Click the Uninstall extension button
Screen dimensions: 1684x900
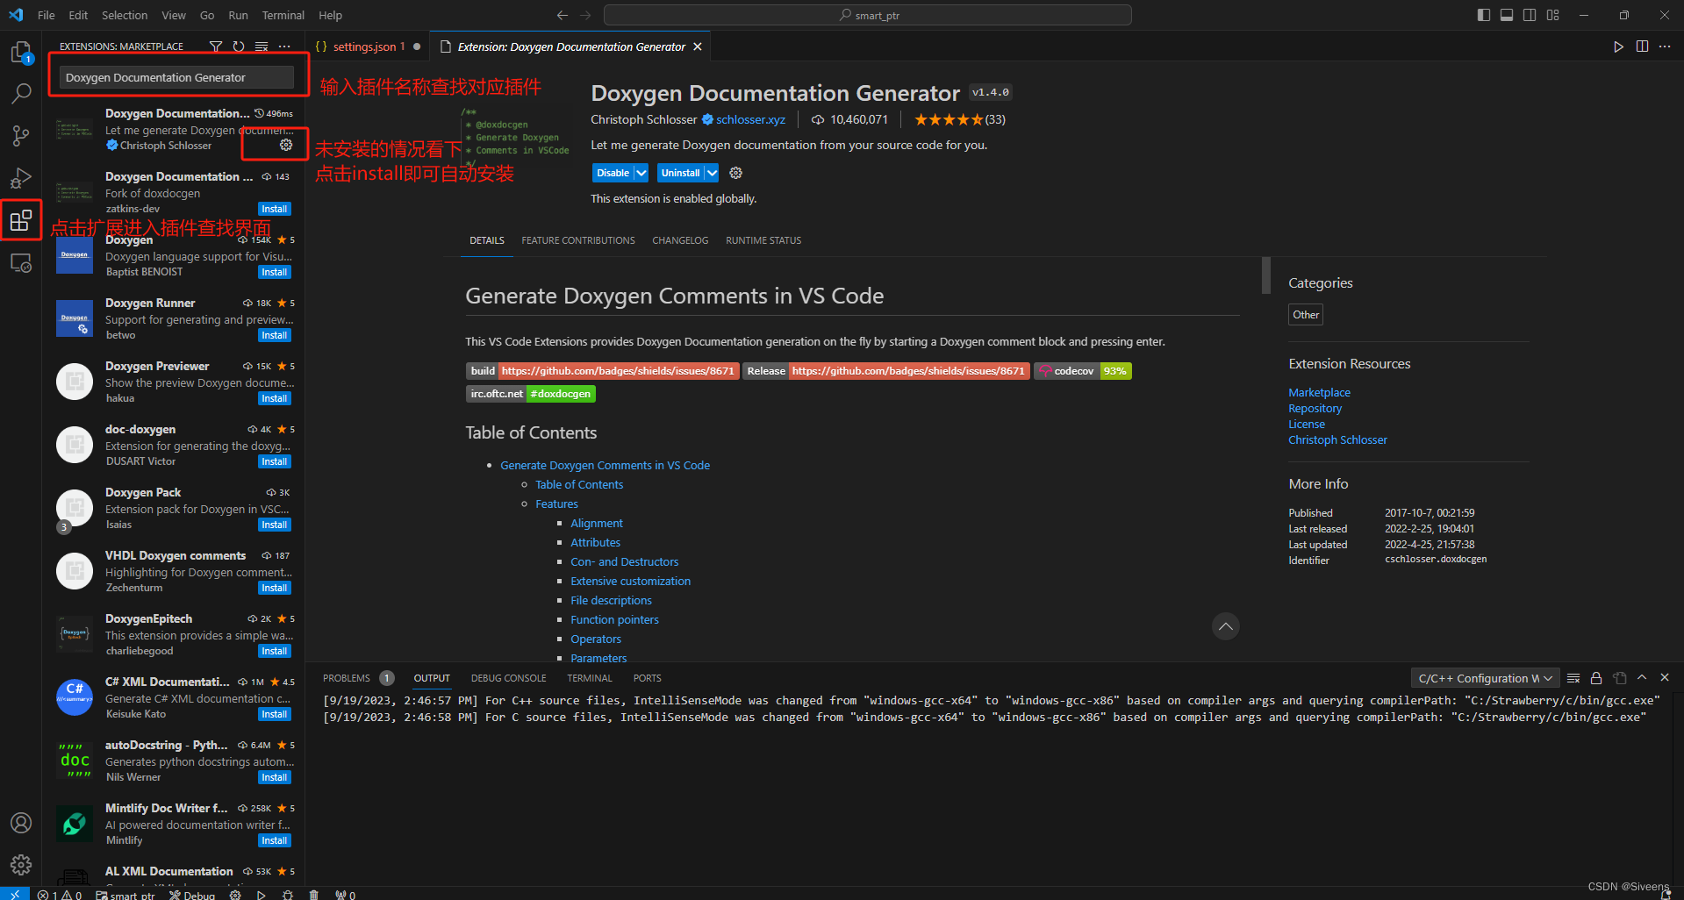click(x=681, y=173)
